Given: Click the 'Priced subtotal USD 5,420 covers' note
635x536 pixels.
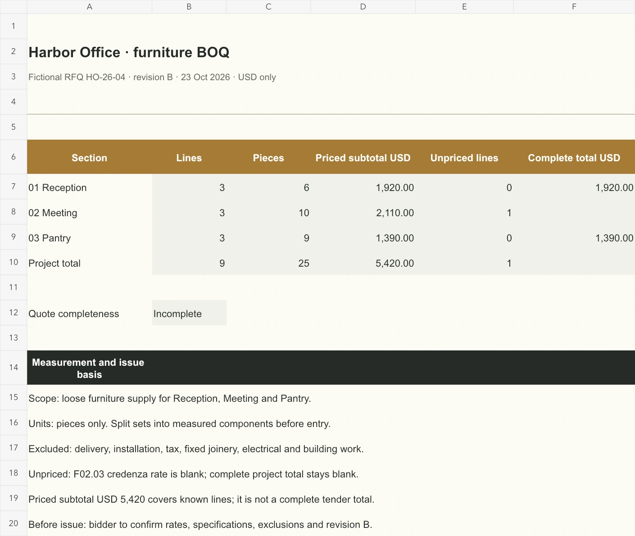Looking at the screenshot, I should pos(201,499).
